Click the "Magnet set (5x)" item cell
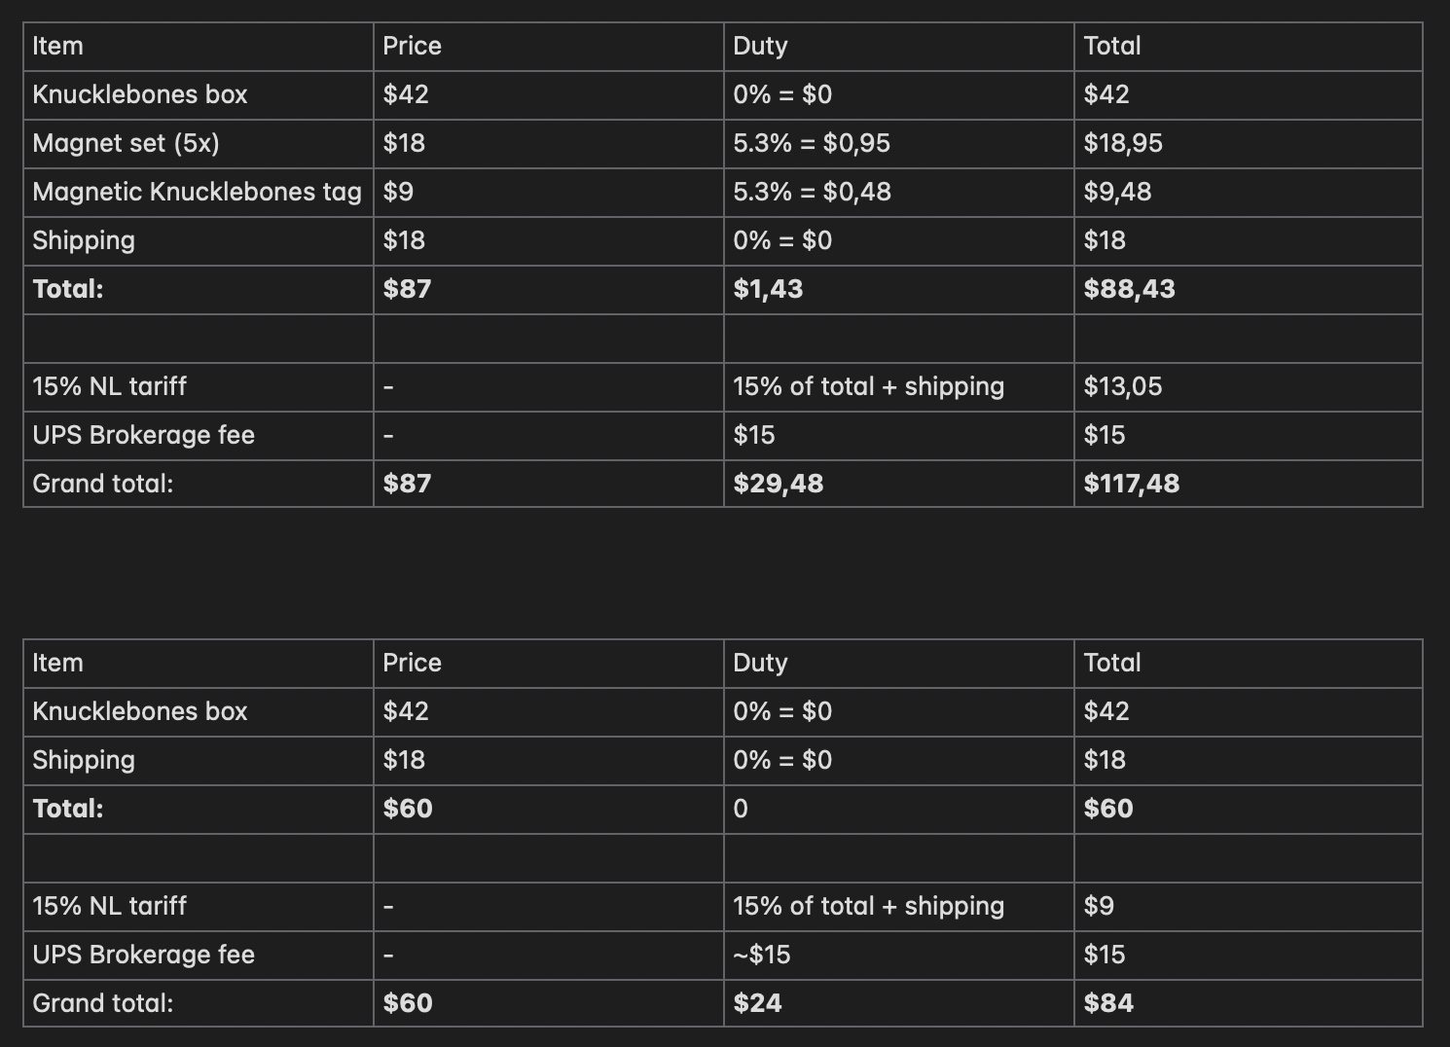Image resolution: width=1450 pixels, height=1047 pixels. tap(127, 143)
